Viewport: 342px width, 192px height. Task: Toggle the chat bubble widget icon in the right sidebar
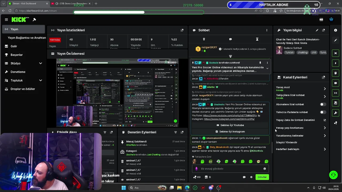336,83
